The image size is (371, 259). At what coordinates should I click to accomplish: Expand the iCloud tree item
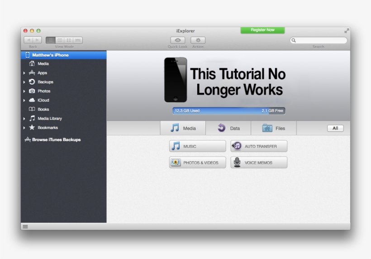point(24,100)
